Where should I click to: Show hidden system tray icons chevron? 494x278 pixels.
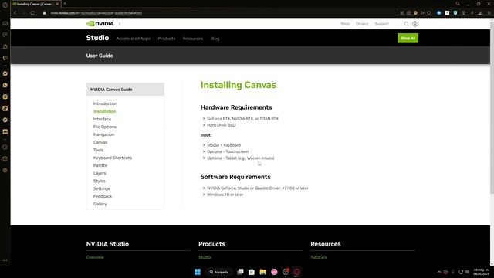pyautogui.click(x=439, y=272)
